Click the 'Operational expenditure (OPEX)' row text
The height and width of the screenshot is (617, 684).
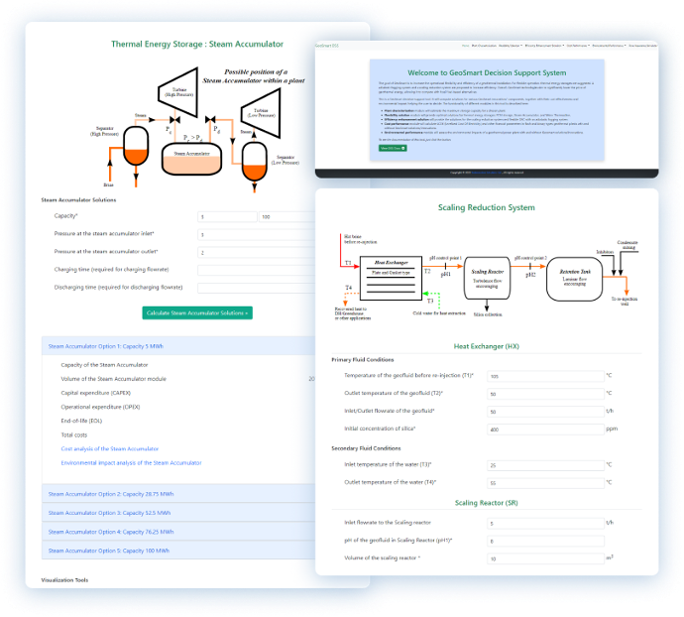[x=100, y=407]
